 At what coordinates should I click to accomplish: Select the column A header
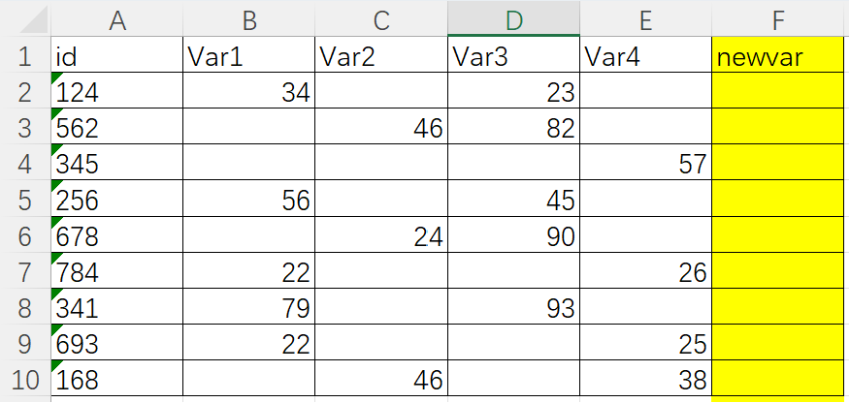tap(116, 18)
